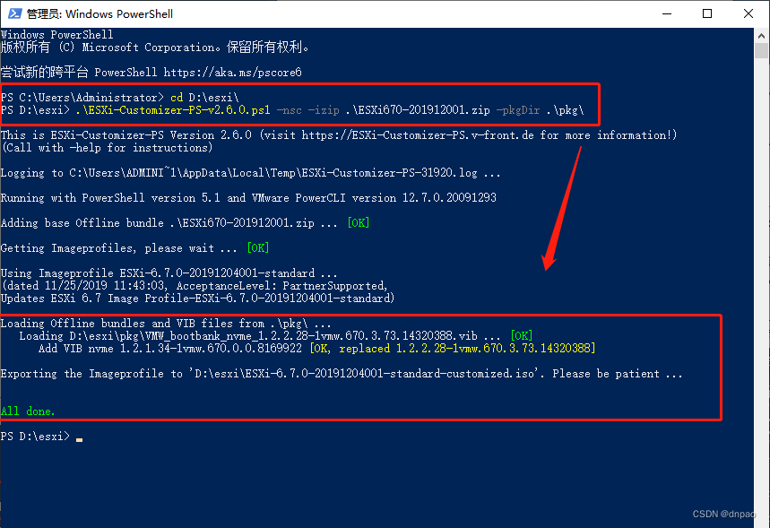Image resolution: width=770 pixels, height=528 pixels.
Task: Click the 'cd D:\esxi\' command text
Action: (204, 97)
